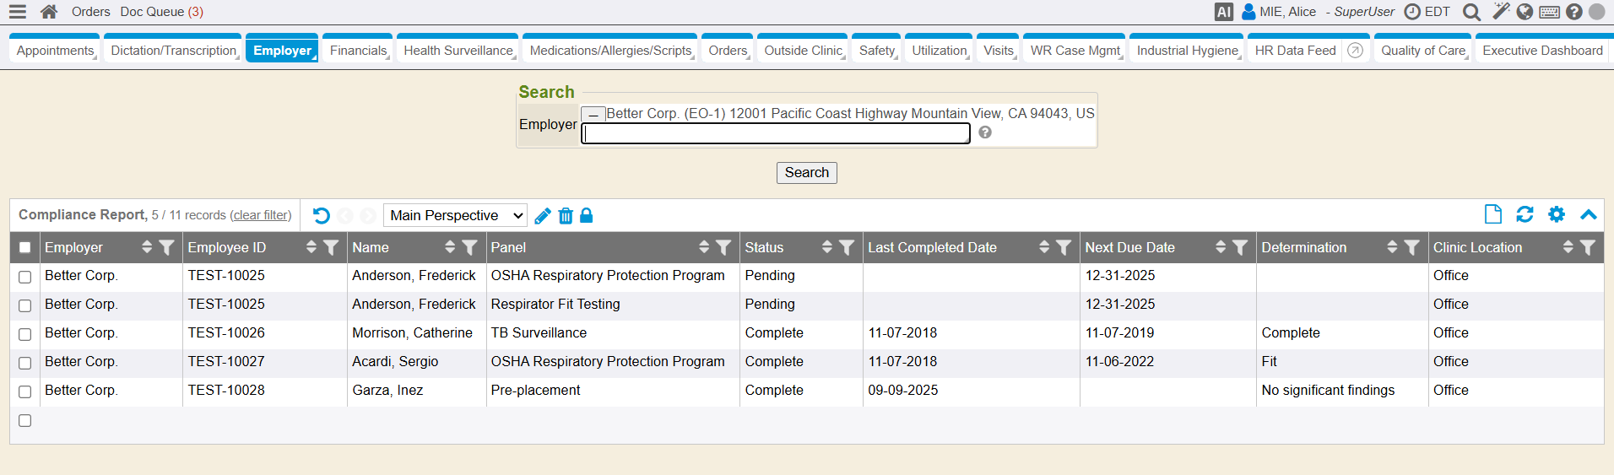Click the clear filter link
This screenshot has height=475, width=1614.
[260, 215]
